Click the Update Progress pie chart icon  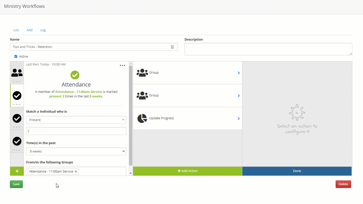pos(142,118)
